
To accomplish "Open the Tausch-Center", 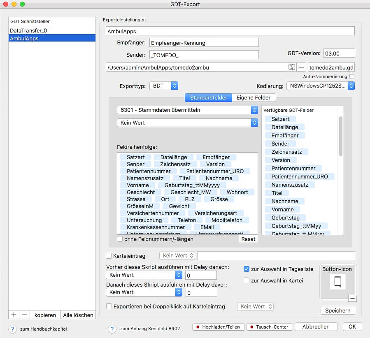I will tap(269, 327).
